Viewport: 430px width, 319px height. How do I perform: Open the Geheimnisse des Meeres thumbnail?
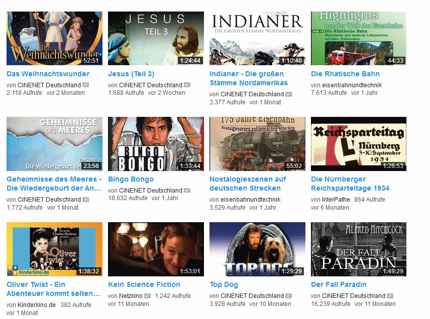pyautogui.click(x=54, y=144)
